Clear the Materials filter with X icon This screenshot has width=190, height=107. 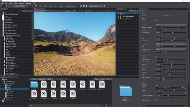coord(20,11)
